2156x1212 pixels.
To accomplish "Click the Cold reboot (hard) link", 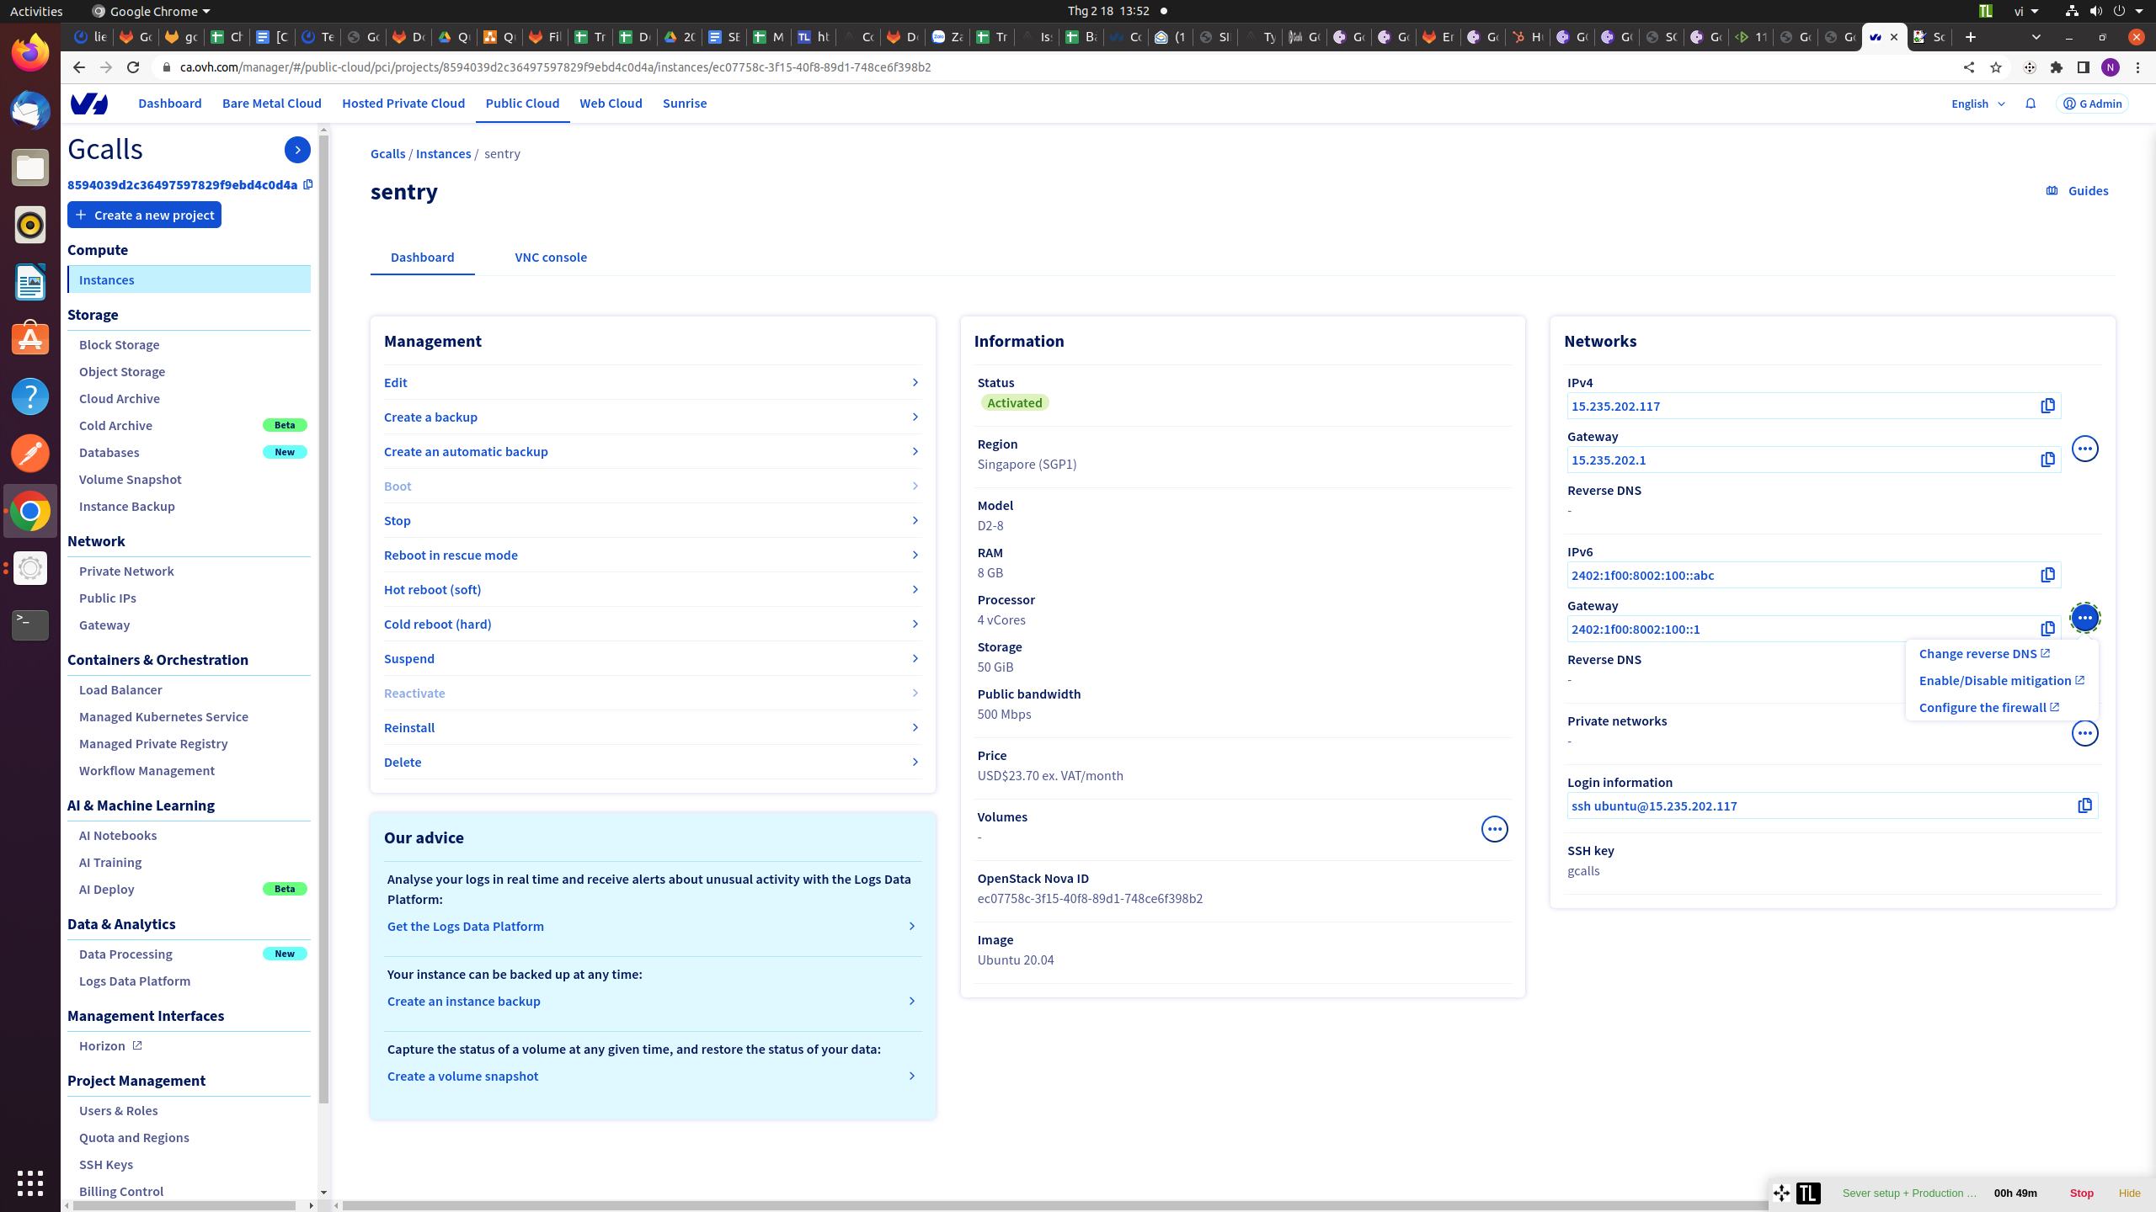I will pos(438,624).
